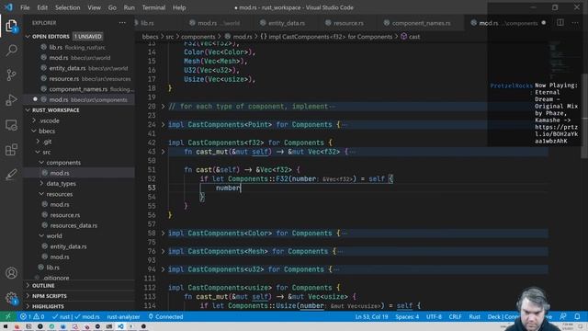Click the notifications bell in status bar
Viewport: 588px width, 331px height.
point(577,316)
